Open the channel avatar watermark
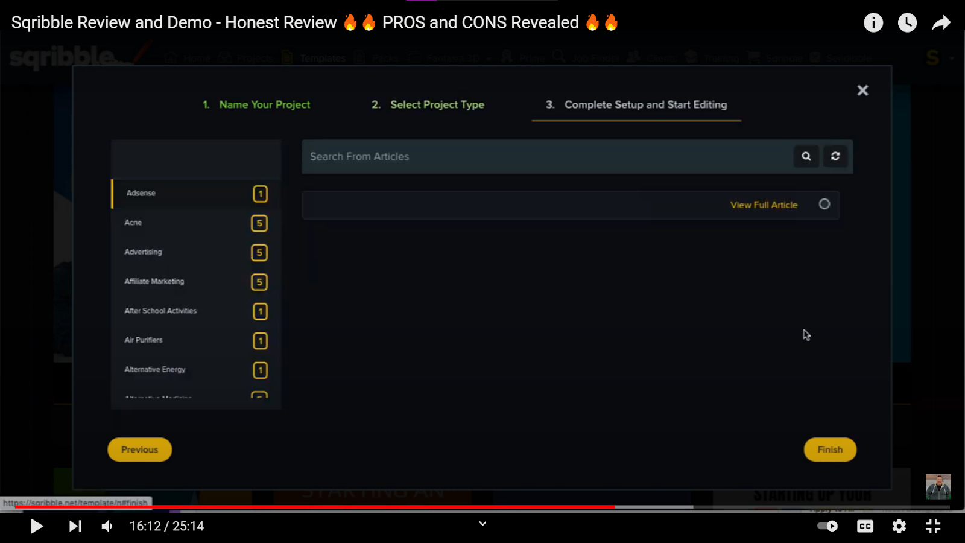Image resolution: width=965 pixels, height=543 pixels. 938,486
